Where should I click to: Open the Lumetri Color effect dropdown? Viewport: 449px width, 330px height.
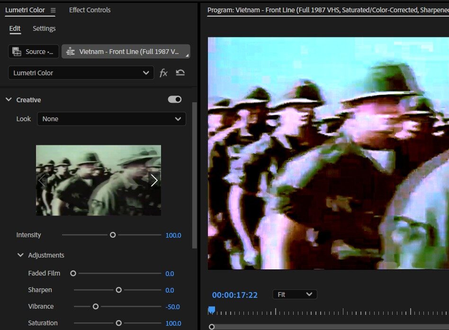(81, 73)
